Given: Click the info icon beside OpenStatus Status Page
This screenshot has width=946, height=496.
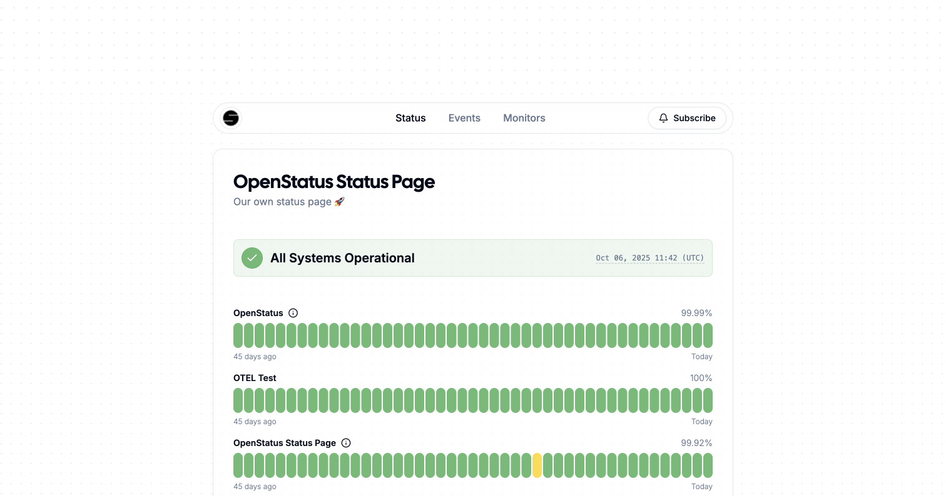Looking at the screenshot, I should pos(346,443).
